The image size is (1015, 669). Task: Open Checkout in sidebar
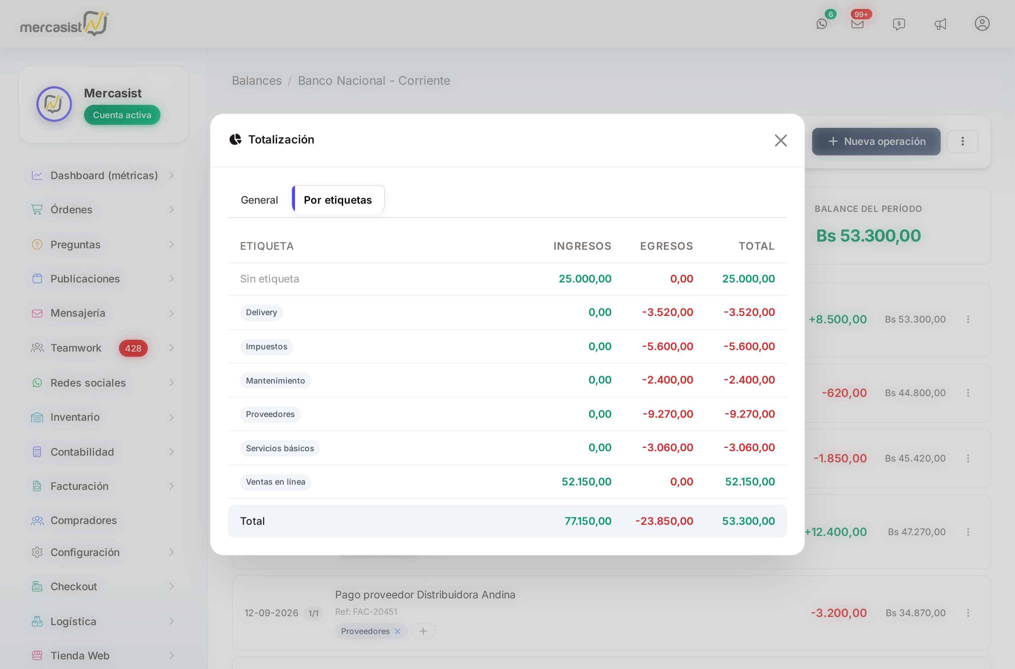pos(103,586)
